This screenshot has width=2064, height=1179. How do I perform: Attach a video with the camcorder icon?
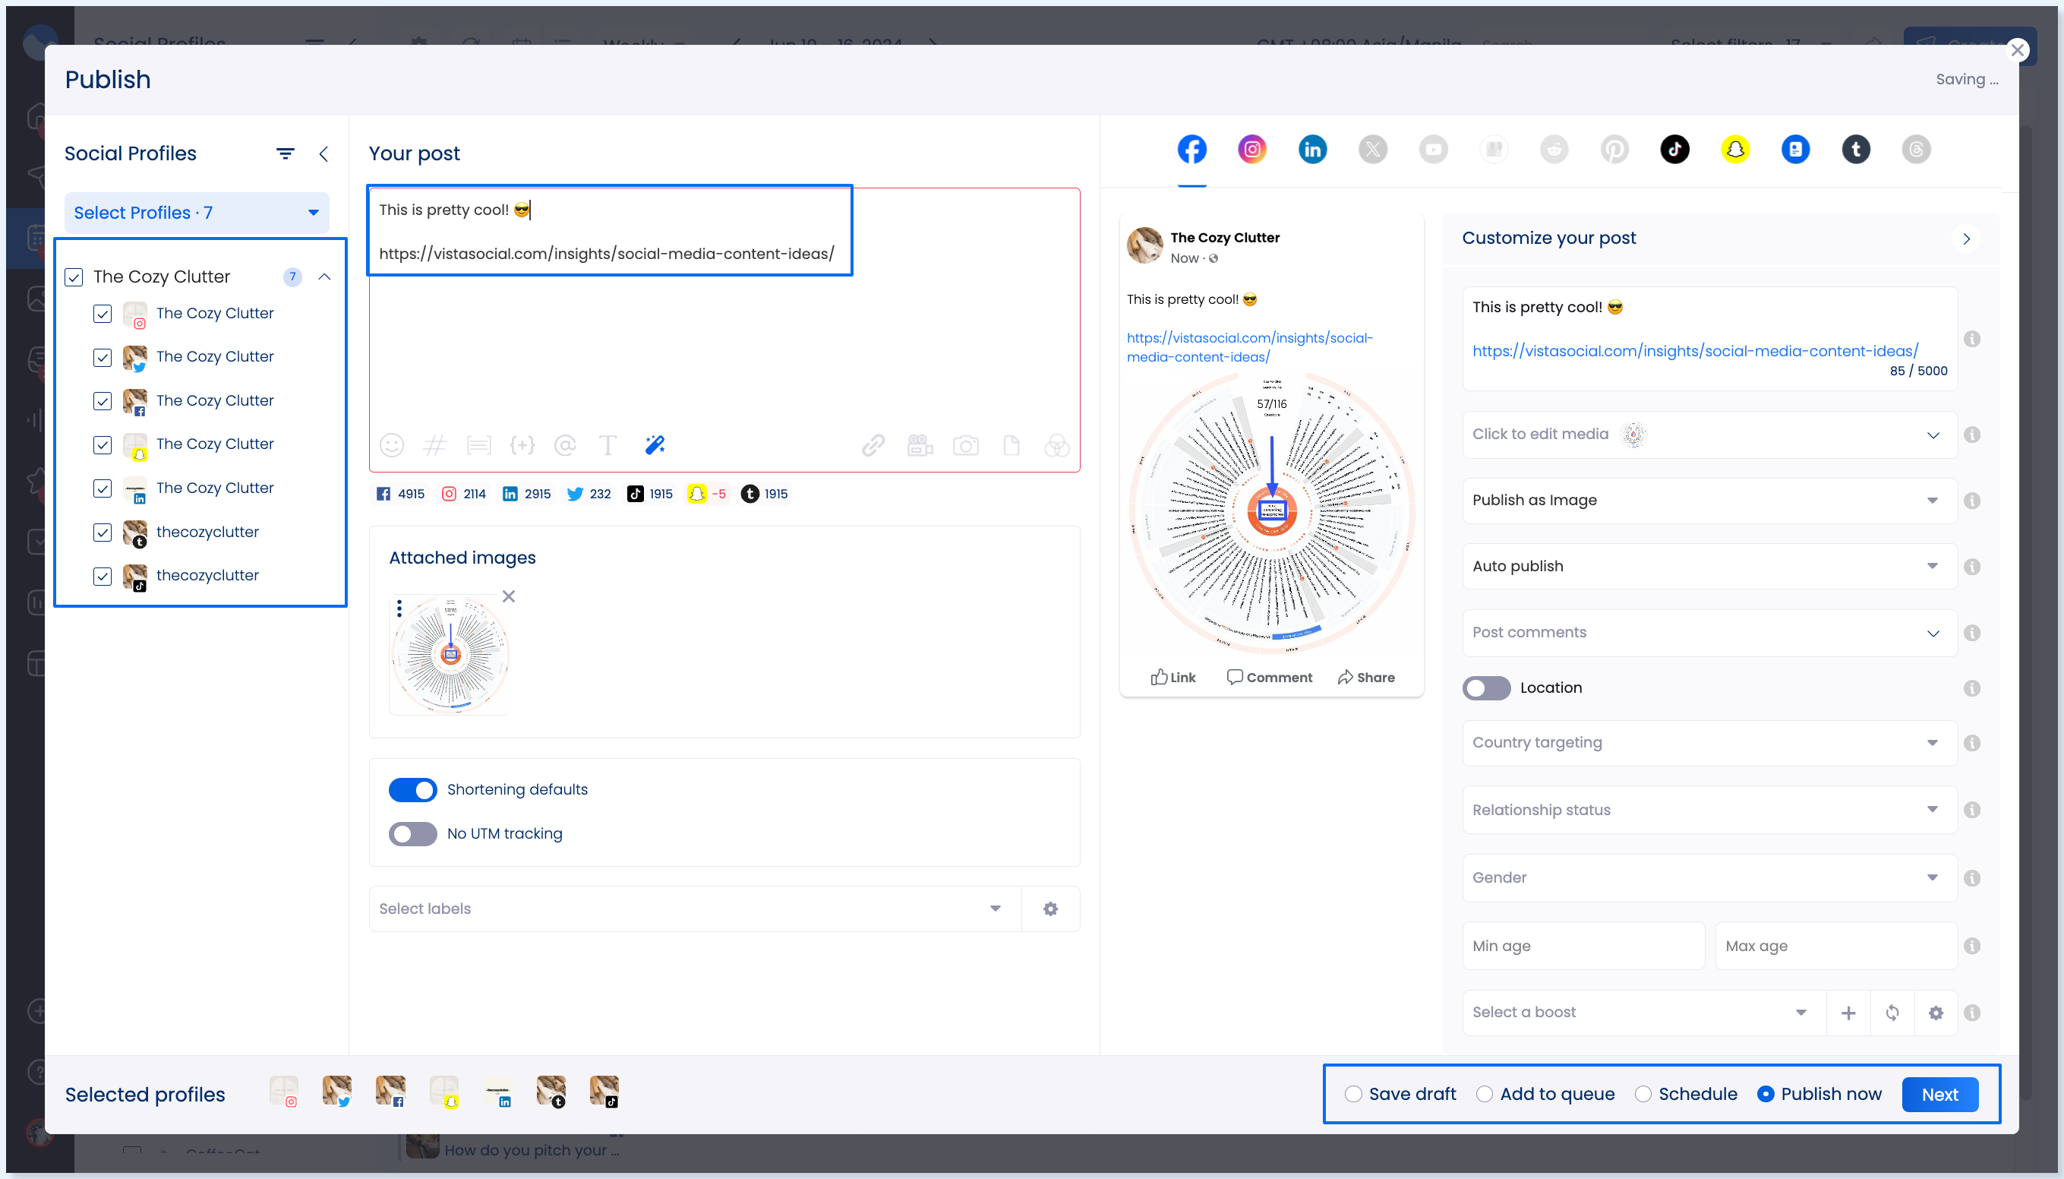(920, 444)
